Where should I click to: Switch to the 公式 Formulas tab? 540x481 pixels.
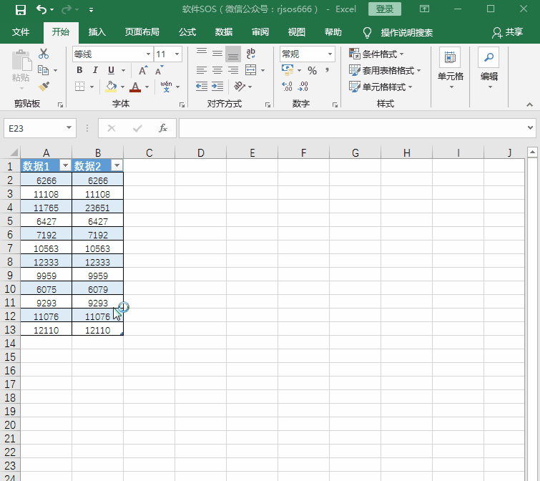[187, 32]
